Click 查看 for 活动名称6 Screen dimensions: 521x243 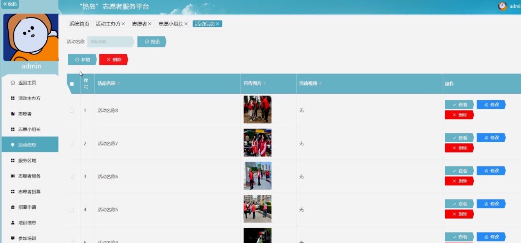pyautogui.click(x=460, y=171)
